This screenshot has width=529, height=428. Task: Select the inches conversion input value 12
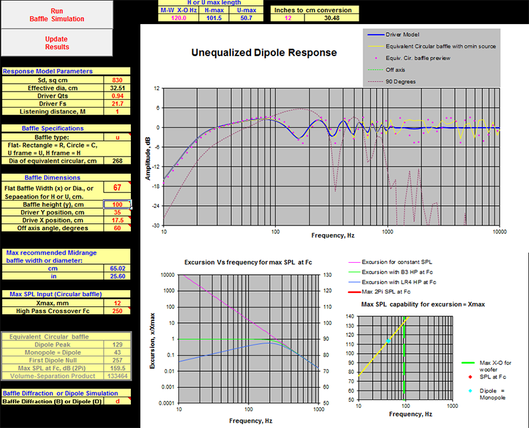point(288,18)
